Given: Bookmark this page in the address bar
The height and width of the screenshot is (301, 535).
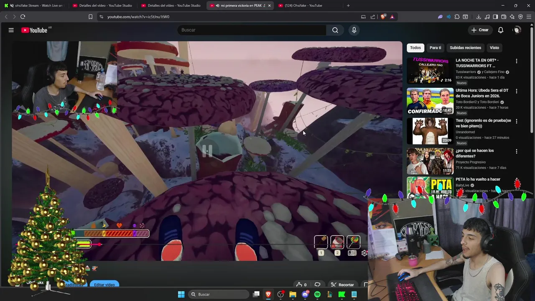Looking at the screenshot, I should [x=90, y=17].
